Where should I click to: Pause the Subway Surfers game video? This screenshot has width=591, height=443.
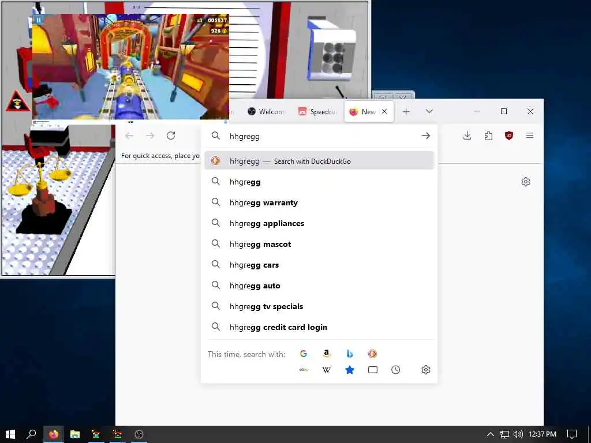click(x=39, y=20)
